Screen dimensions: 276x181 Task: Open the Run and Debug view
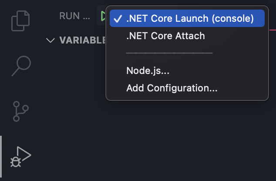pyautogui.click(x=21, y=157)
